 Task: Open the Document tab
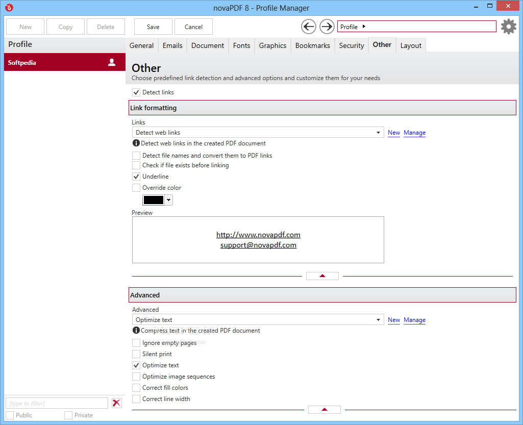(x=208, y=45)
